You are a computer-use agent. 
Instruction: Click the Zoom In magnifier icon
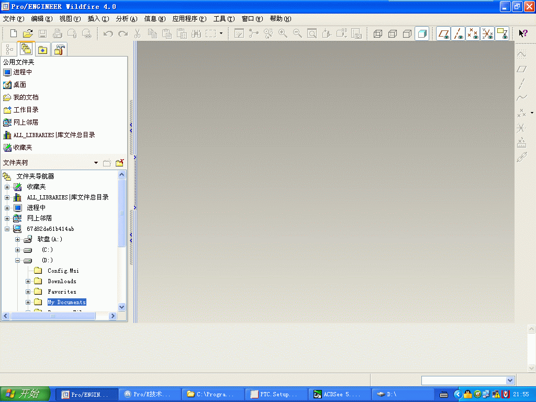click(x=283, y=33)
